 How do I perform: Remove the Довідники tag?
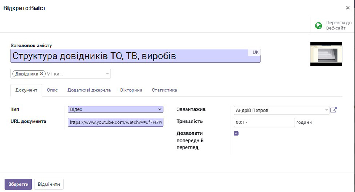41,74
